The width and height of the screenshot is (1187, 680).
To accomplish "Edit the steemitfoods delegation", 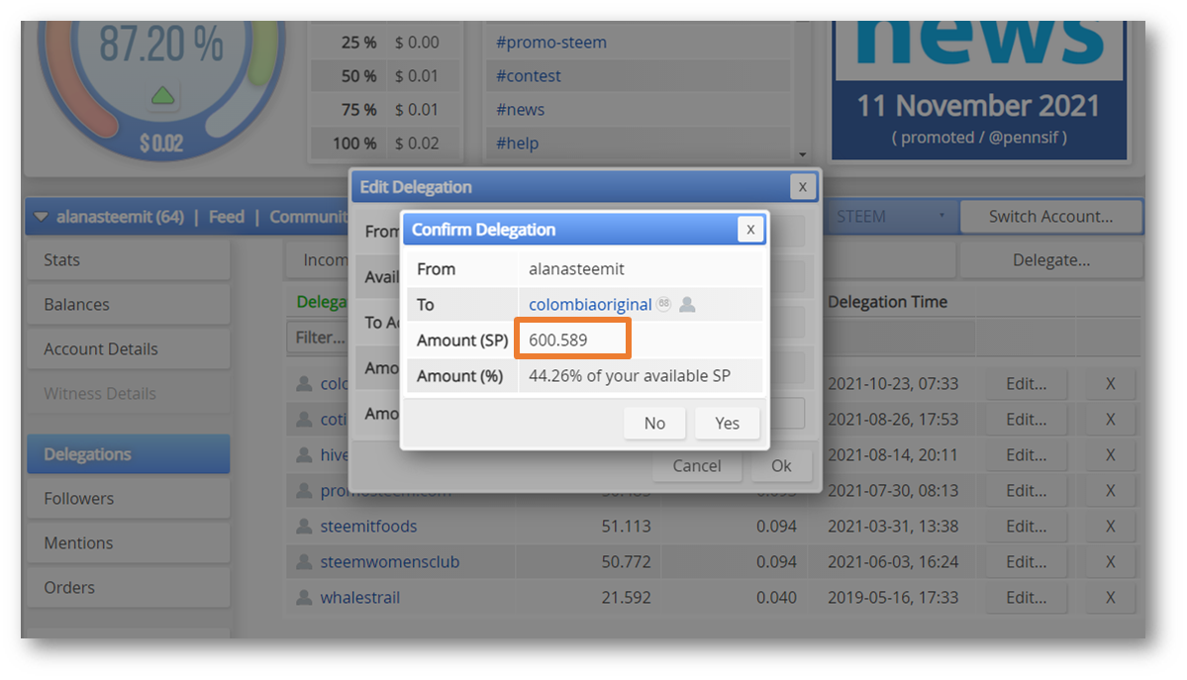I will coord(1026,527).
